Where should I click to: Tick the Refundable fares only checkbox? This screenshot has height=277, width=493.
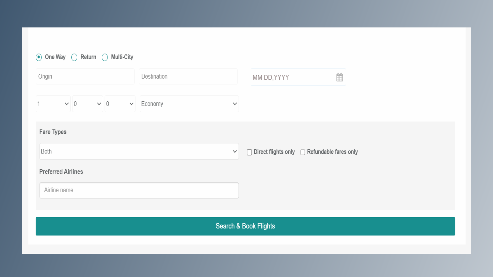coord(303,152)
